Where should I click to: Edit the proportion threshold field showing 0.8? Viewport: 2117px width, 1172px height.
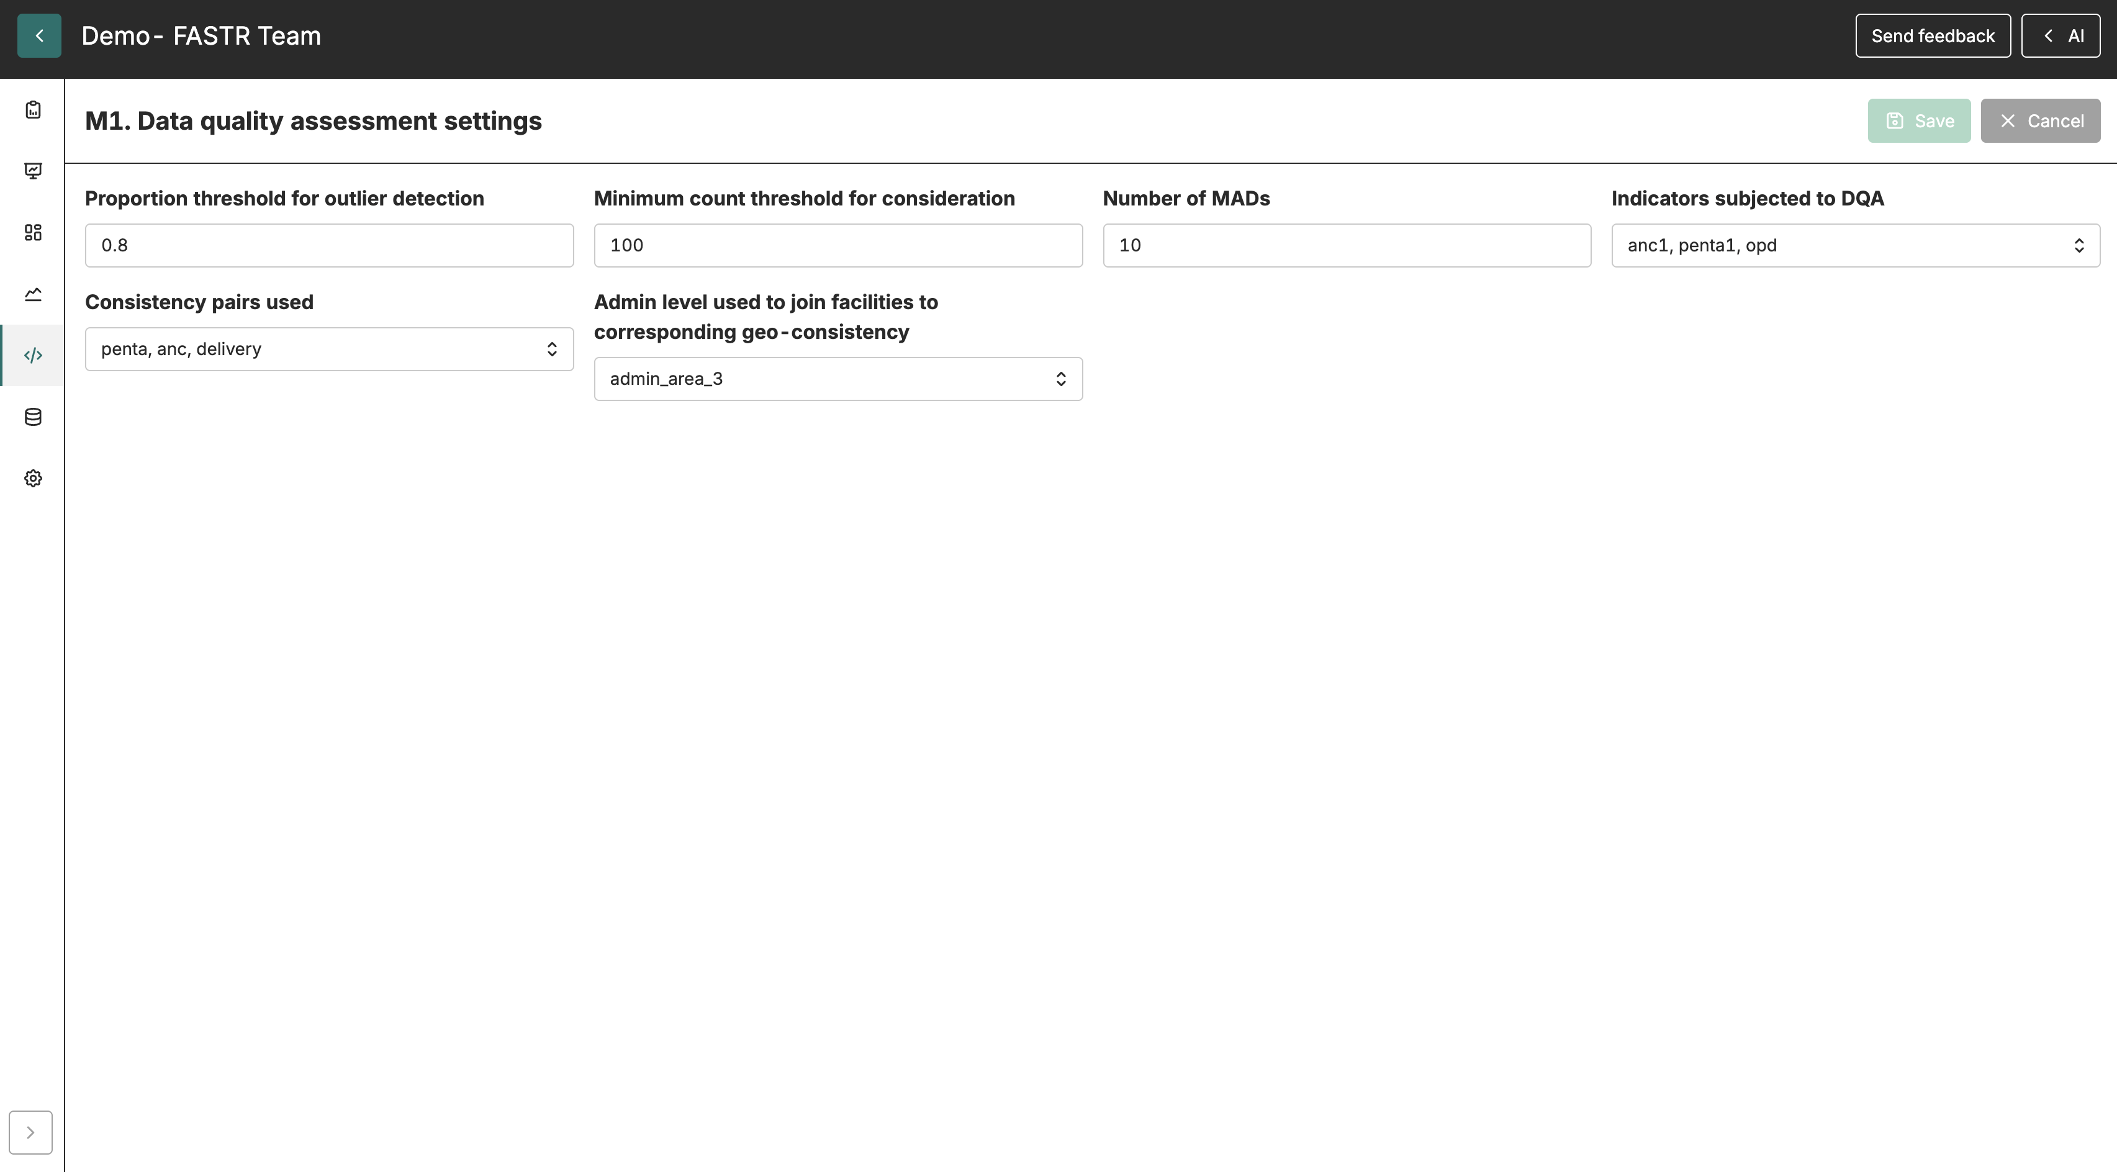pyautogui.click(x=330, y=245)
